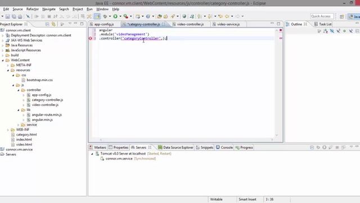Collapse the resources folder
360x203 pixels.
tap(8, 70)
